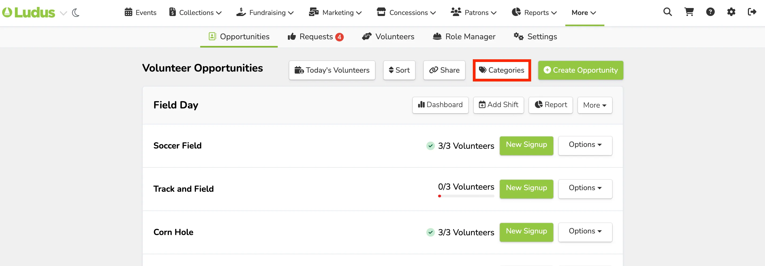This screenshot has width=765, height=266.
Task: Click the Reports pie chart icon
Action: pyautogui.click(x=516, y=12)
